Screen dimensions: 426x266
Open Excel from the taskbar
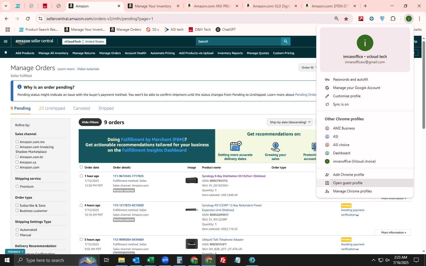[x=151, y=260]
